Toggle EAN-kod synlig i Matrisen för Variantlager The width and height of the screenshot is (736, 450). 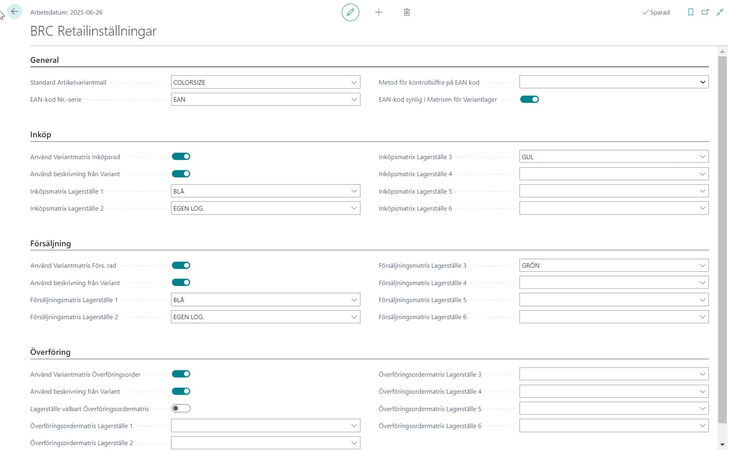[x=529, y=99]
